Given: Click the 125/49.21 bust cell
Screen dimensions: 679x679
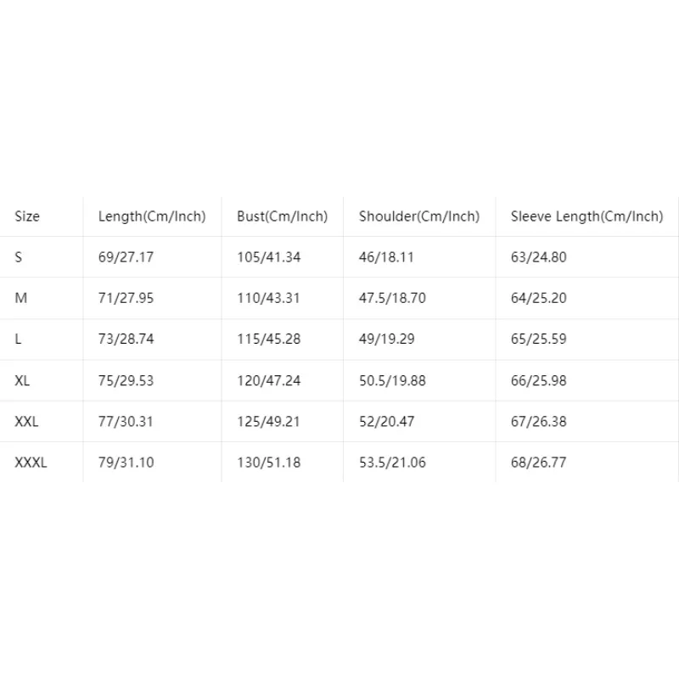Looking at the screenshot, I should 268,421.
